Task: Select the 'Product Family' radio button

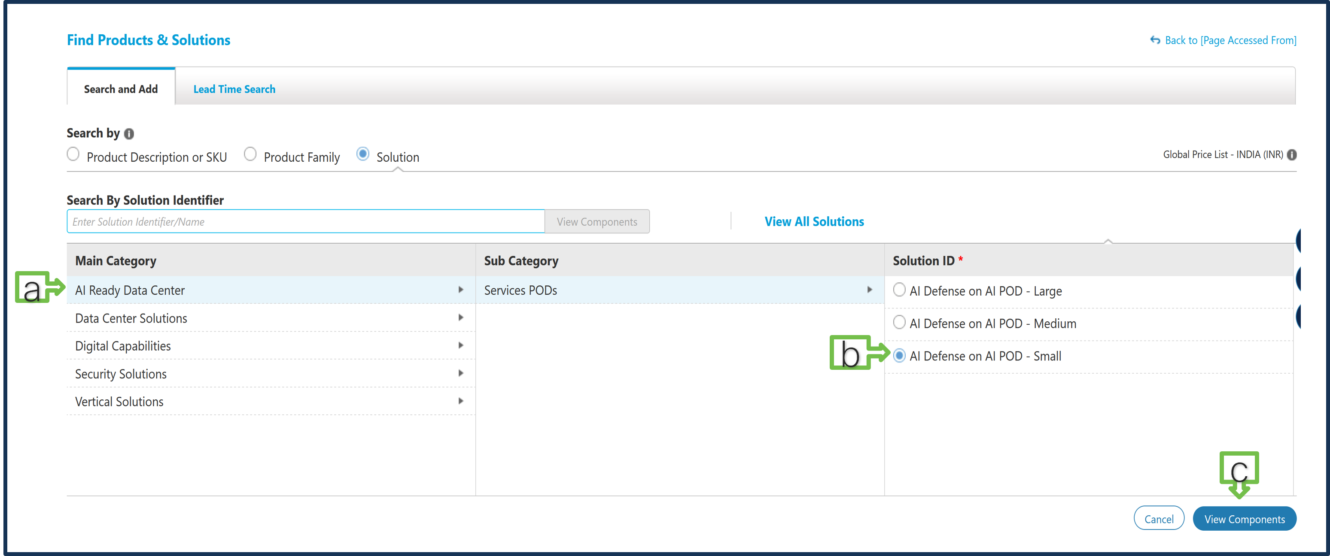Action: (250, 154)
